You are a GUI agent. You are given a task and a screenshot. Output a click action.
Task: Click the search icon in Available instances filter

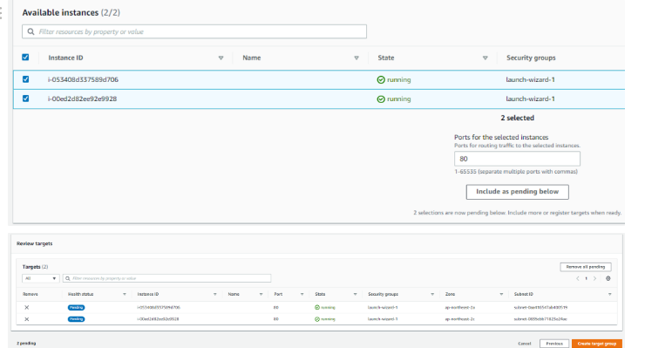point(31,31)
